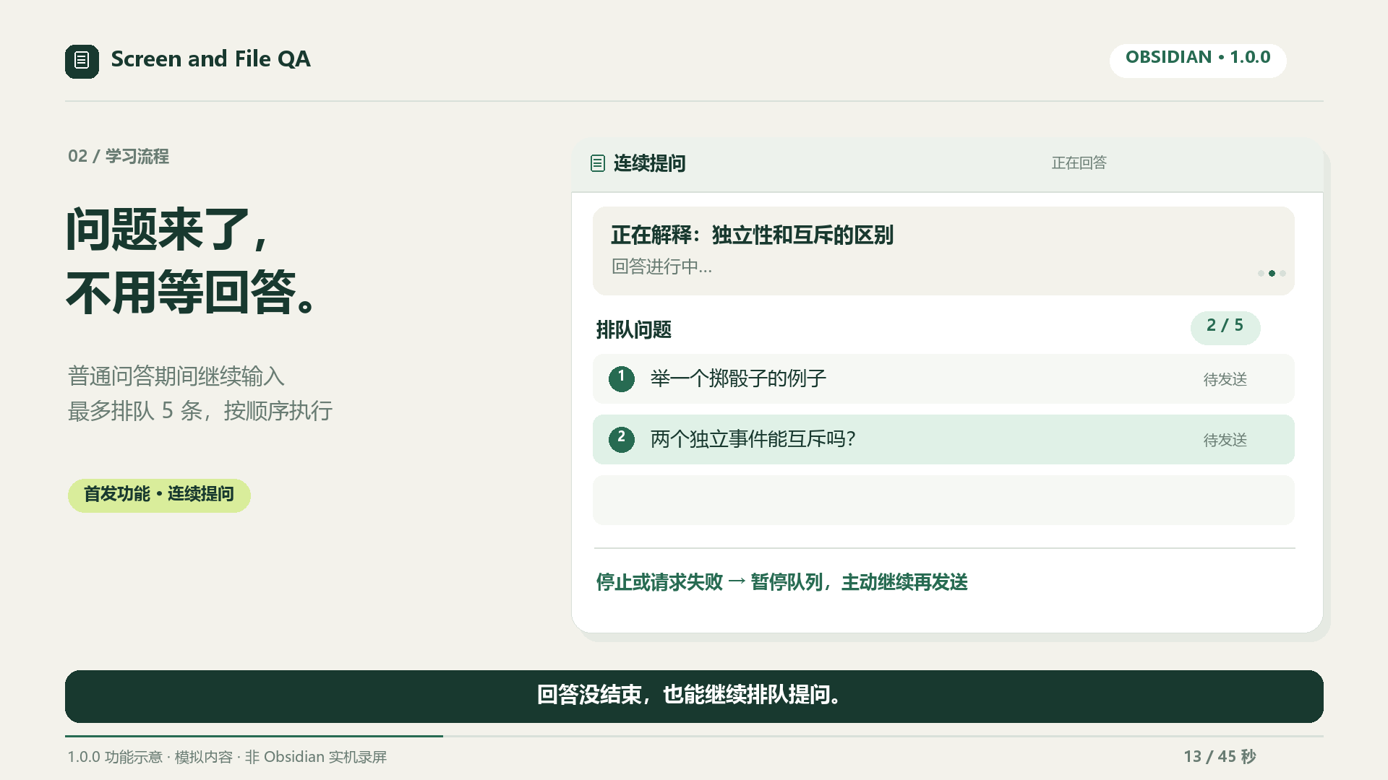1388x780 pixels.
Task: Click the document icon beside 连续提问
Action: [597, 163]
